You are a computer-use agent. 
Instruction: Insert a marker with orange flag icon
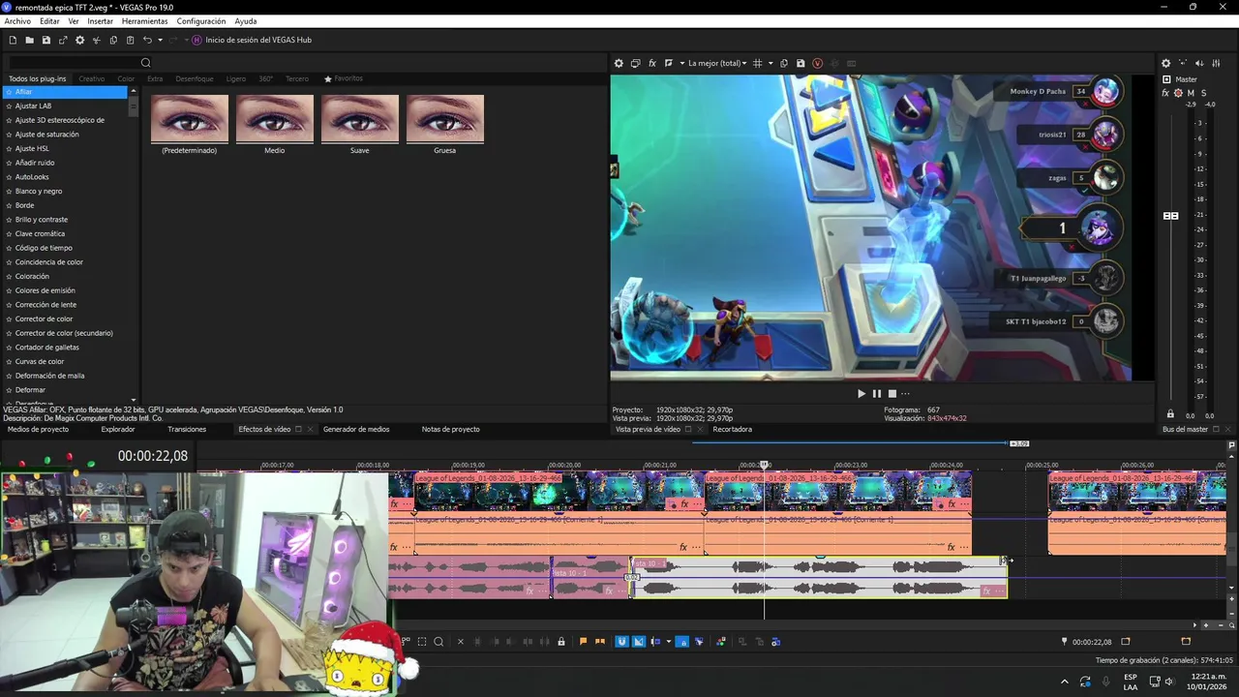pos(583,641)
